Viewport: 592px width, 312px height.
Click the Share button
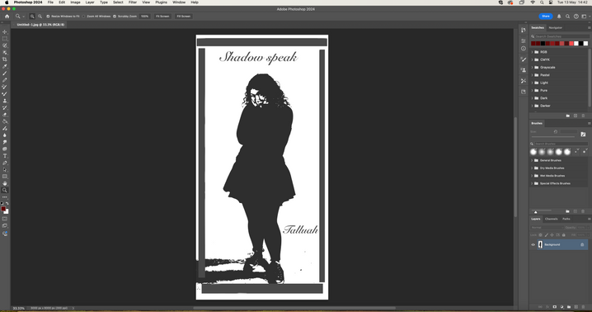click(x=546, y=17)
